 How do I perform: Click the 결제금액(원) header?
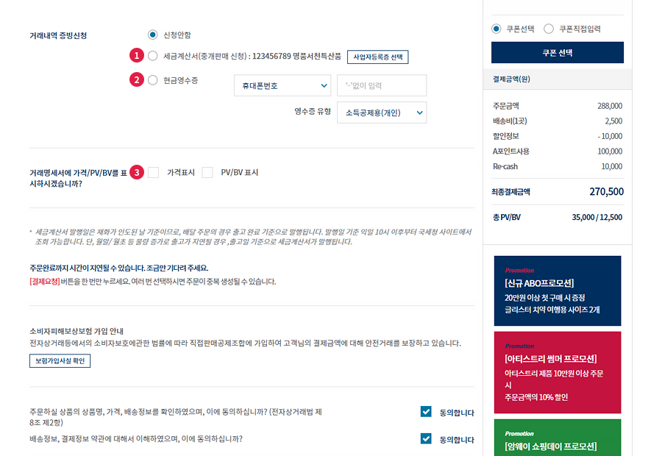click(511, 79)
